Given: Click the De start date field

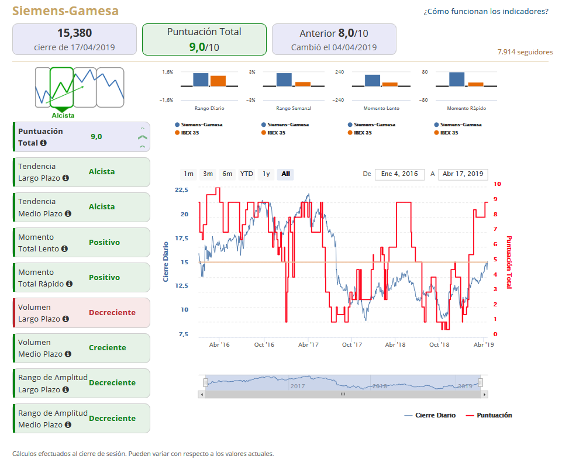Looking at the screenshot, I should coord(399,174).
